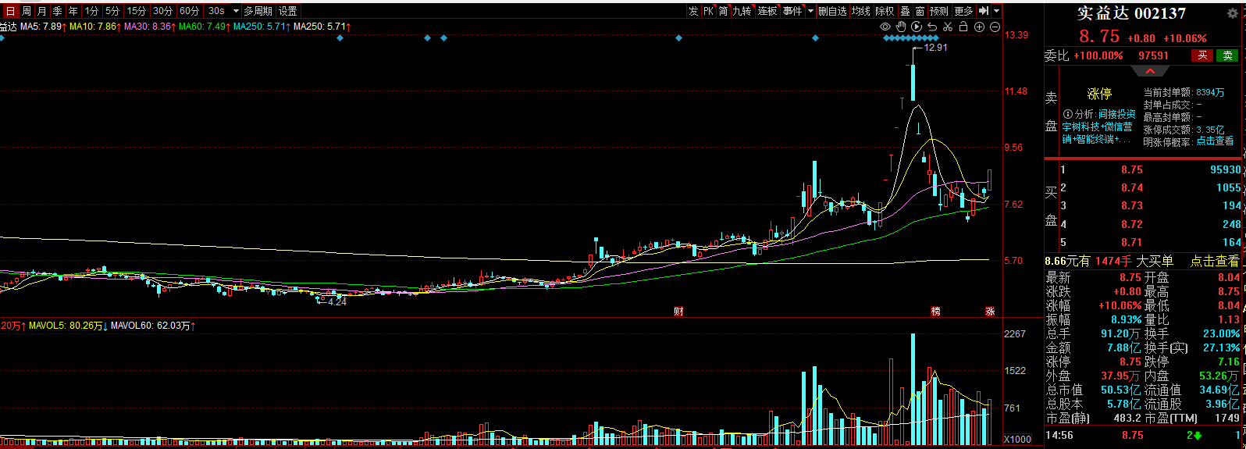
Task: Select the 1分 one-minute period
Action: pyautogui.click(x=92, y=11)
